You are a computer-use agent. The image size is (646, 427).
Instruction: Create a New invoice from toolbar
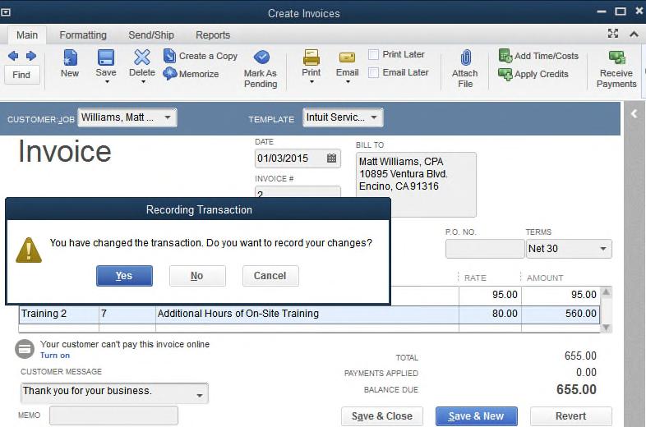[70, 63]
